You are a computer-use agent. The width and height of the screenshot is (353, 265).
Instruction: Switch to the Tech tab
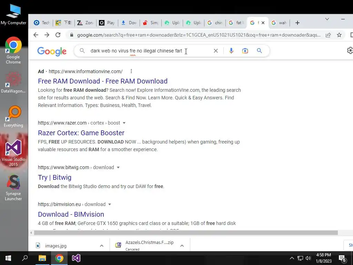[42, 23]
